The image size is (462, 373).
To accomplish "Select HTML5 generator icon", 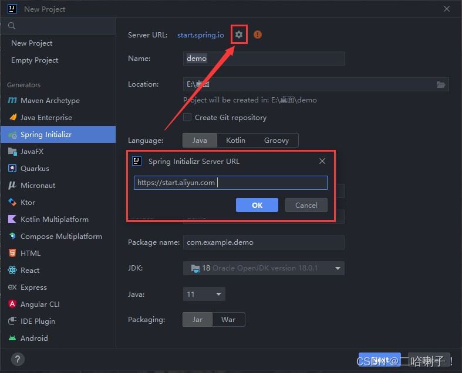I will [x=12, y=253].
